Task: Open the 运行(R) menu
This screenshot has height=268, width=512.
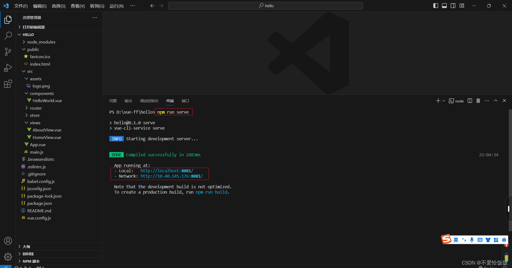Action: pyautogui.click(x=117, y=6)
